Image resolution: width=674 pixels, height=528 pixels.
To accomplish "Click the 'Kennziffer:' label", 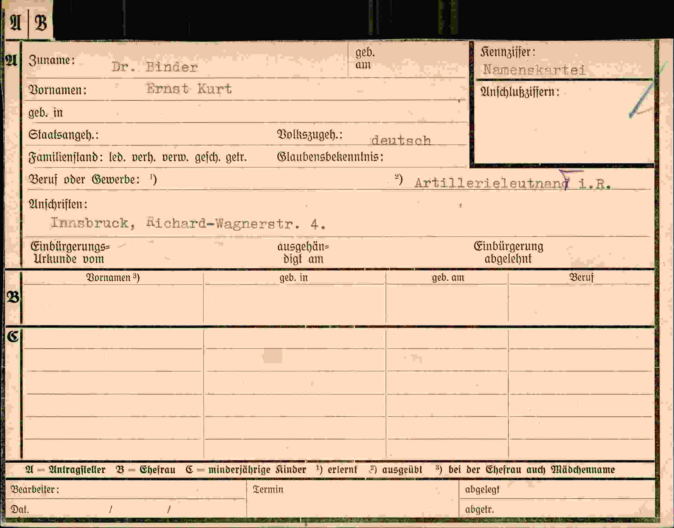I will [x=508, y=52].
